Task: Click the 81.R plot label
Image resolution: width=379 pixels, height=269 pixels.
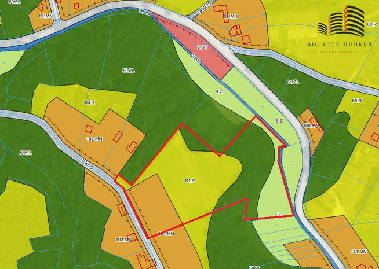Action: (x=189, y=181)
